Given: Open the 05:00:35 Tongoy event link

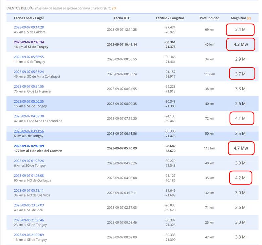Looking at the screenshot, I should [x=29, y=101].
